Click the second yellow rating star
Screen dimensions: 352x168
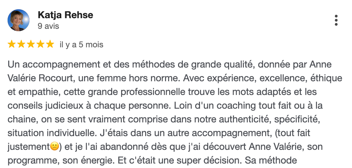pyautogui.click(x=21, y=44)
